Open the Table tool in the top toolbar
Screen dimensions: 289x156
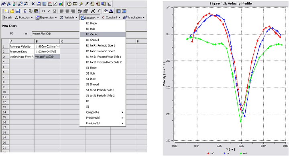[45, 4]
